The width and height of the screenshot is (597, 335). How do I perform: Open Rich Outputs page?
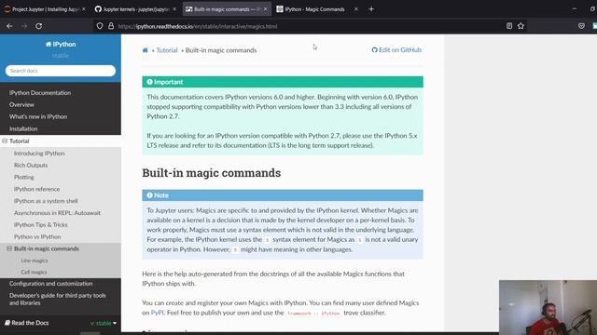click(31, 166)
